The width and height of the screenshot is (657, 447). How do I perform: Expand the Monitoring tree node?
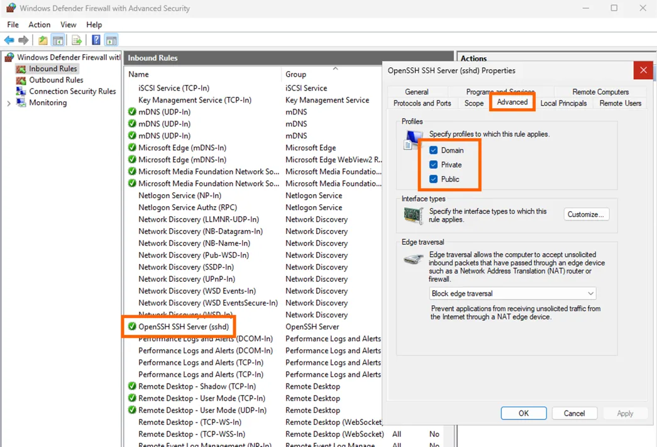coord(9,103)
